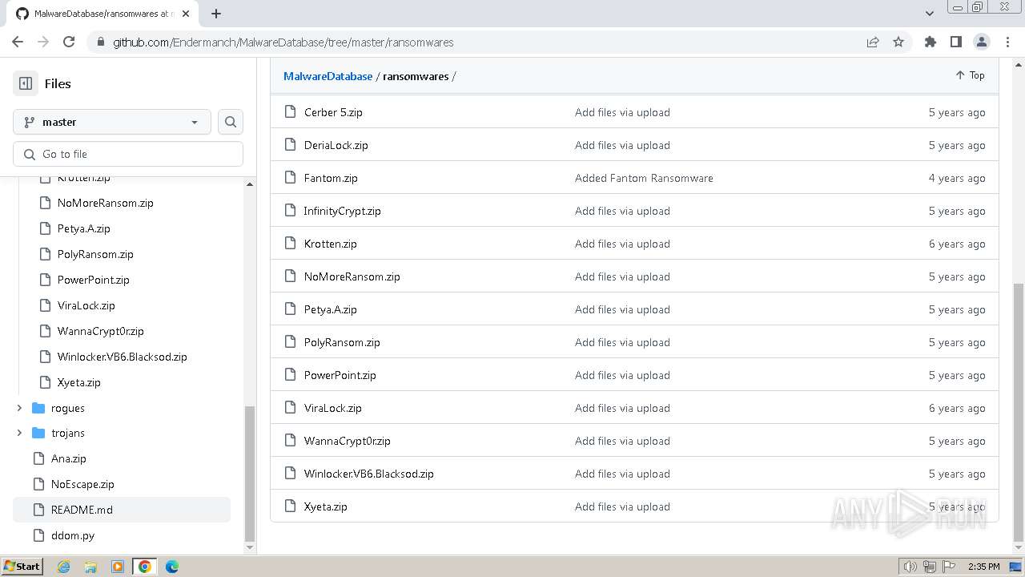This screenshot has width=1025, height=577.
Task: Share this page from address bar
Action: coord(873,42)
